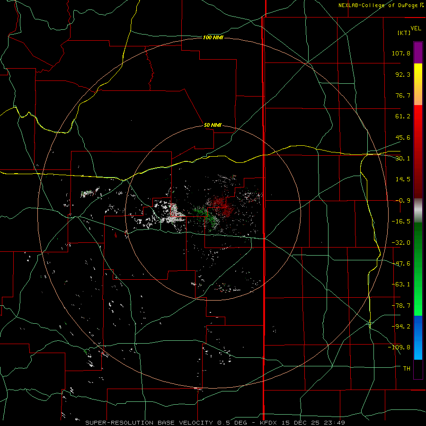
Task: Click the 14.5 velocity scale value
Action: [403, 179]
